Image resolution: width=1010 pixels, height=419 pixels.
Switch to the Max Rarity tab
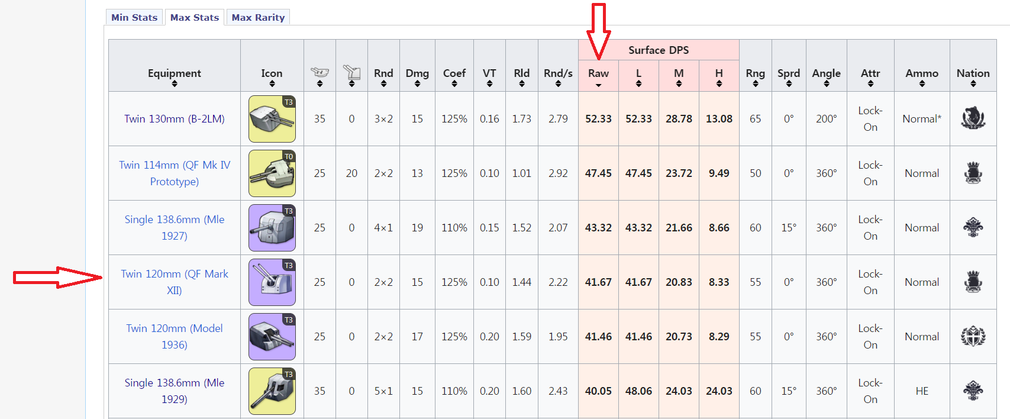(x=258, y=18)
